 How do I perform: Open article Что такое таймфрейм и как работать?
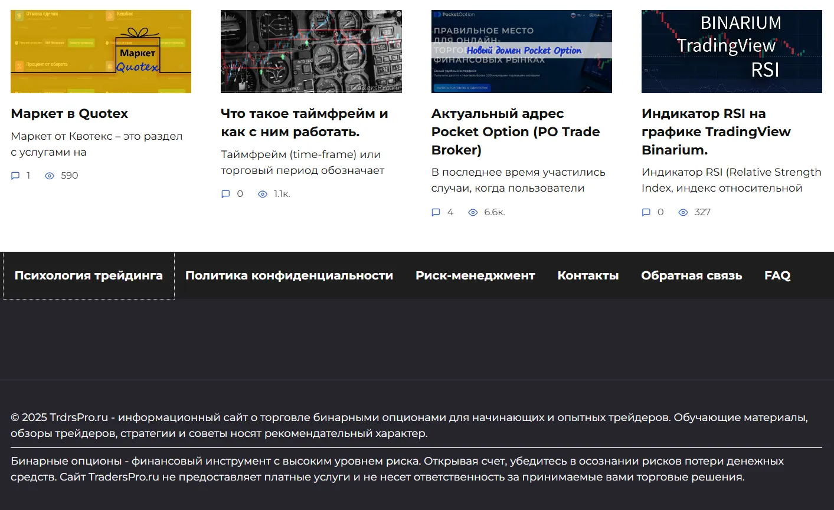tap(305, 123)
